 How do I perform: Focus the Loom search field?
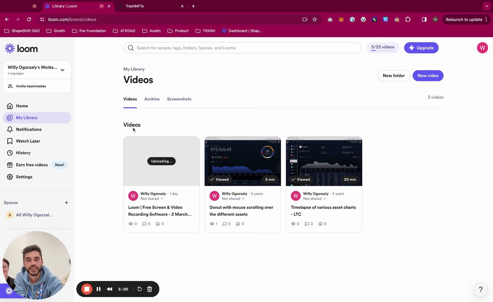tap(242, 48)
